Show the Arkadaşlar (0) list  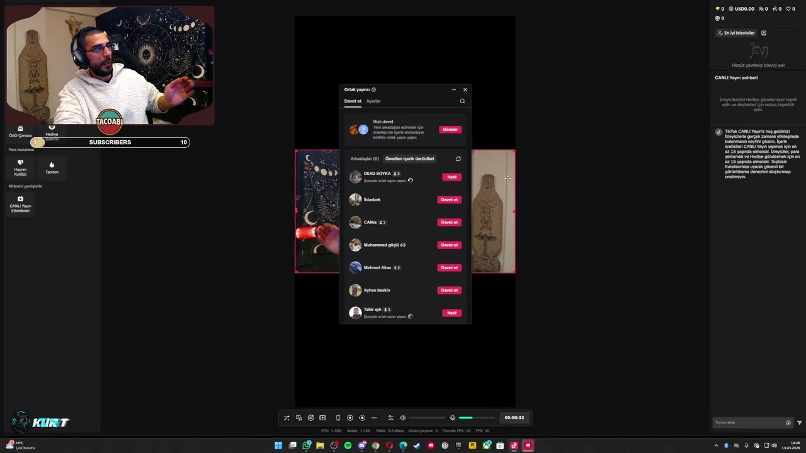click(x=365, y=159)
